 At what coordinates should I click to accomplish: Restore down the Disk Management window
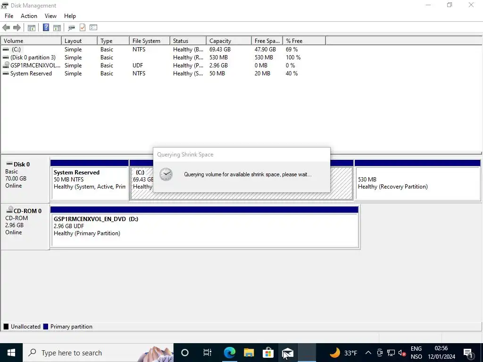click(x=450, y=5)
